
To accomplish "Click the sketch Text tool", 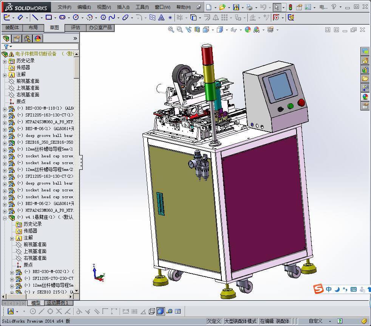I will click(161, 17).
